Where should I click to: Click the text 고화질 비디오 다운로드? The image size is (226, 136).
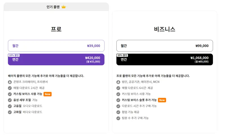(28, 112)
